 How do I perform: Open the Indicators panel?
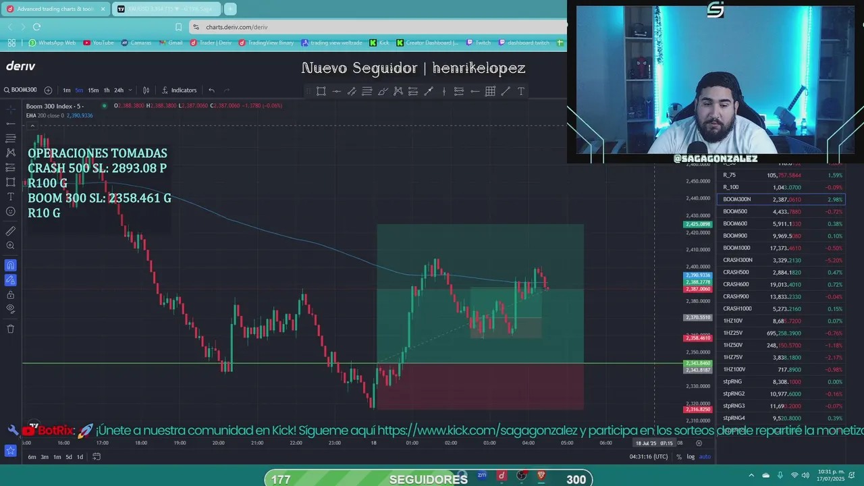[x=179, y=90]
